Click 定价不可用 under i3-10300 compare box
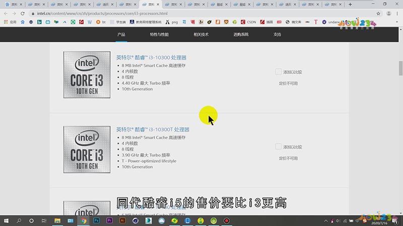403x226 pixels. click(288, 83)
